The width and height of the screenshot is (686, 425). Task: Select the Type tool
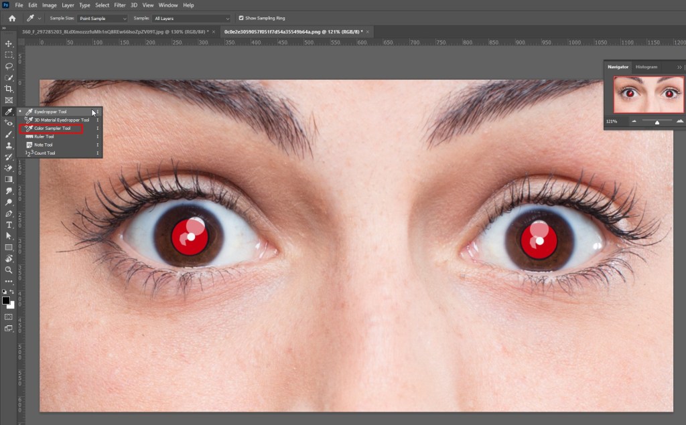(x=9, y=225)
